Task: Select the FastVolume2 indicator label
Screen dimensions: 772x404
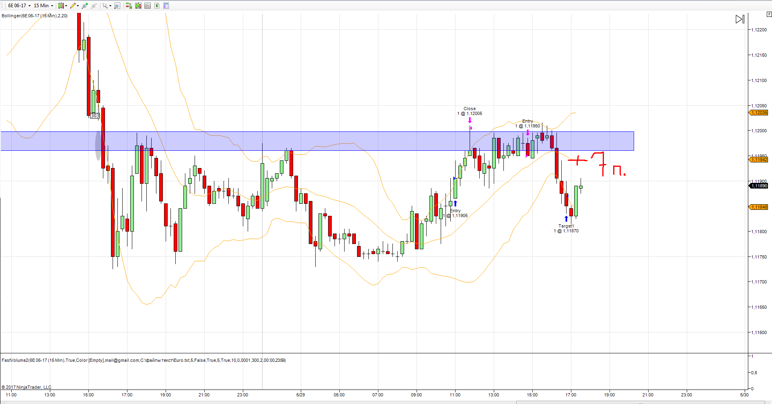Action: click(x=144, y=360)
